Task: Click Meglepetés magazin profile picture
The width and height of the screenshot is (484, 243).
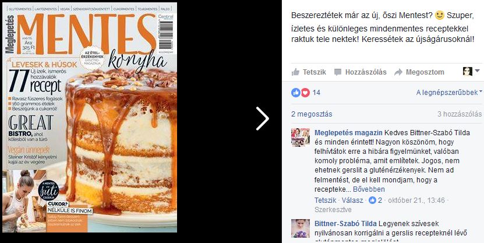Action: (301, 138)
